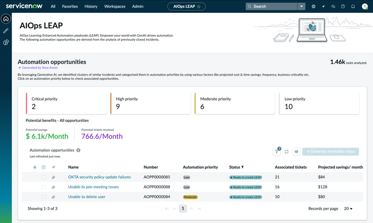Open OKTA security policy update failures link
The height and width of the screenshot is (223, 373).
(99, 177)
